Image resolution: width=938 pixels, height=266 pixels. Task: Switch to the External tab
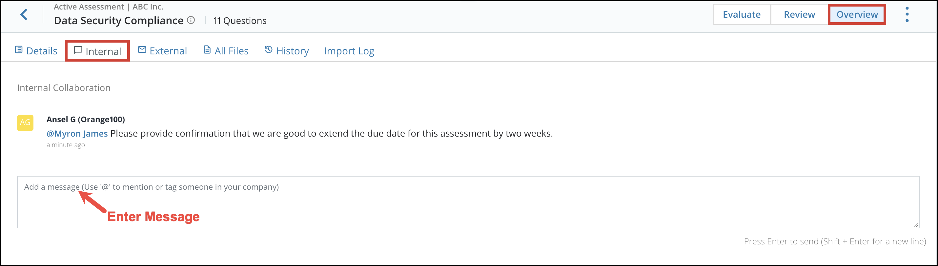click(x=168, y=50)
